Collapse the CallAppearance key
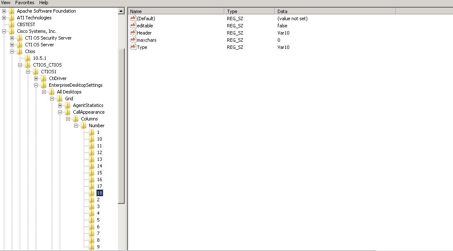This screenshot has height=251, width=453. (60, 112)
